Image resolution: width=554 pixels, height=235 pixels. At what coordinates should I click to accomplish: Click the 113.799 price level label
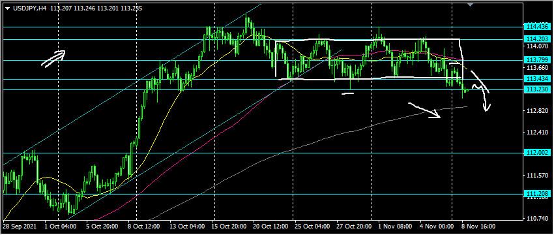(x=537, y=60)
